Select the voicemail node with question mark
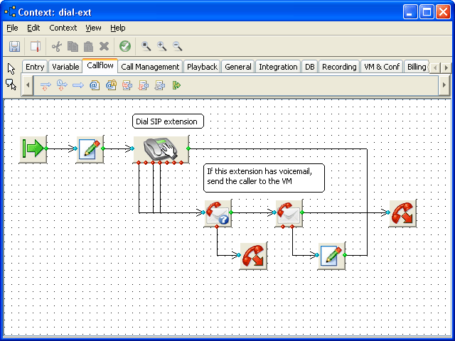This screenshot has width=455, height=341. click(218, 212)
